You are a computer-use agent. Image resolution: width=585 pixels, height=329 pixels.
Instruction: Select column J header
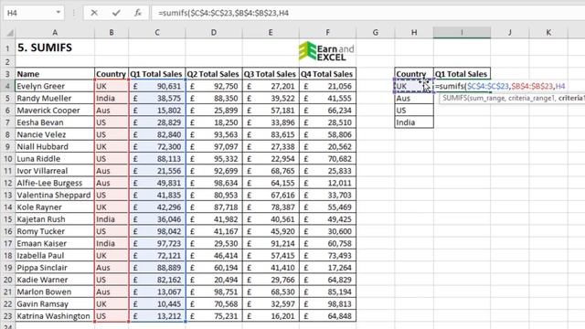click(510, 33)
